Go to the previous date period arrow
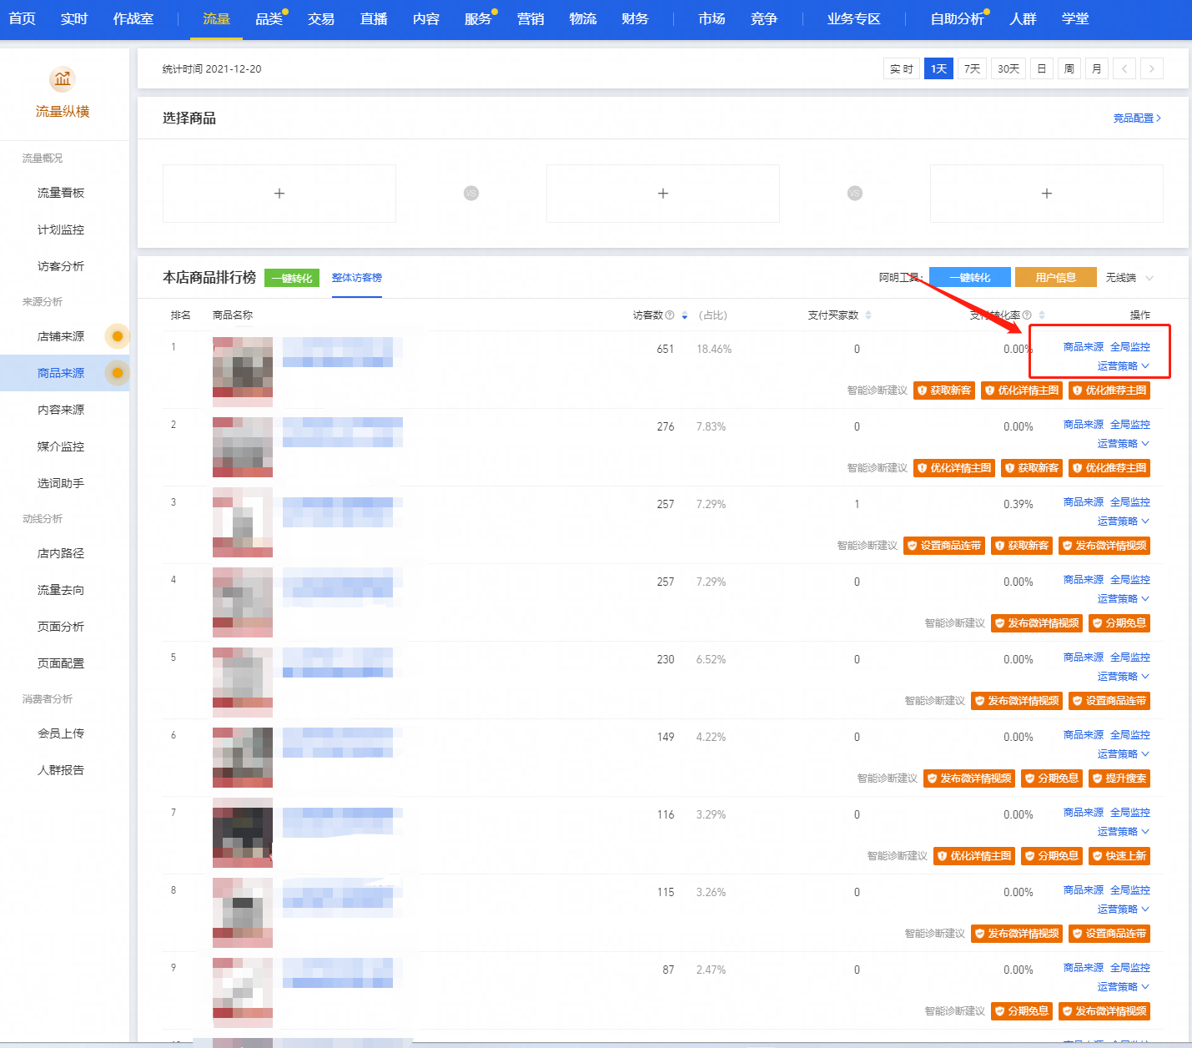Screen dimensions: 1192x1048 pos(1124,68)
